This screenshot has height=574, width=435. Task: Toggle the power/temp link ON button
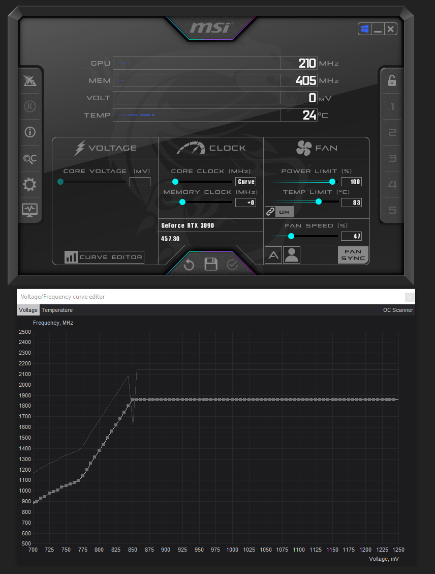pos(279,212)
